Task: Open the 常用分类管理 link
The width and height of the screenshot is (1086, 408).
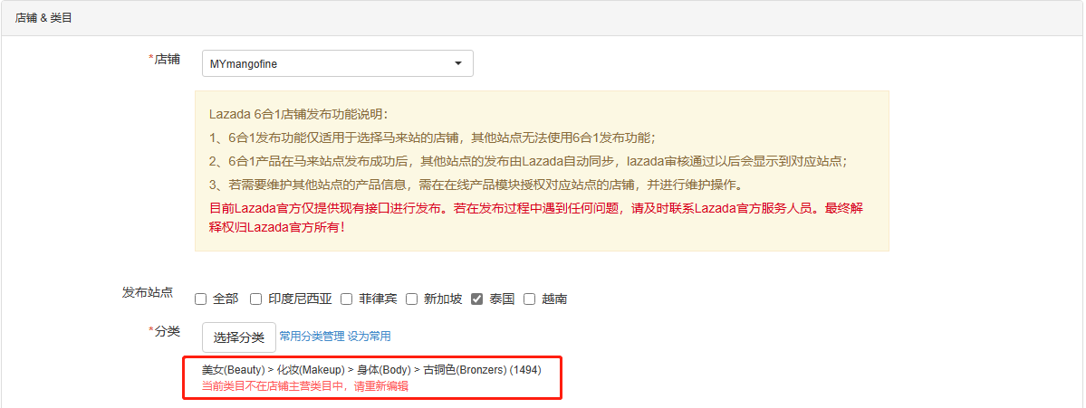Action: coord(312,337)
